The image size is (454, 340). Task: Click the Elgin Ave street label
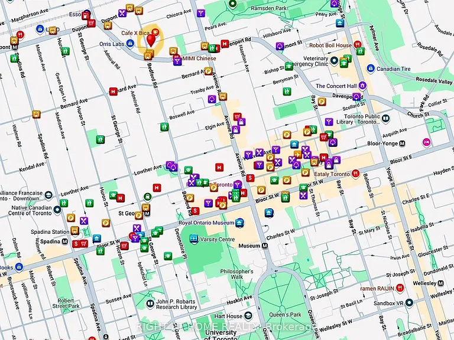pyautogui.click(x=215, y=126)
